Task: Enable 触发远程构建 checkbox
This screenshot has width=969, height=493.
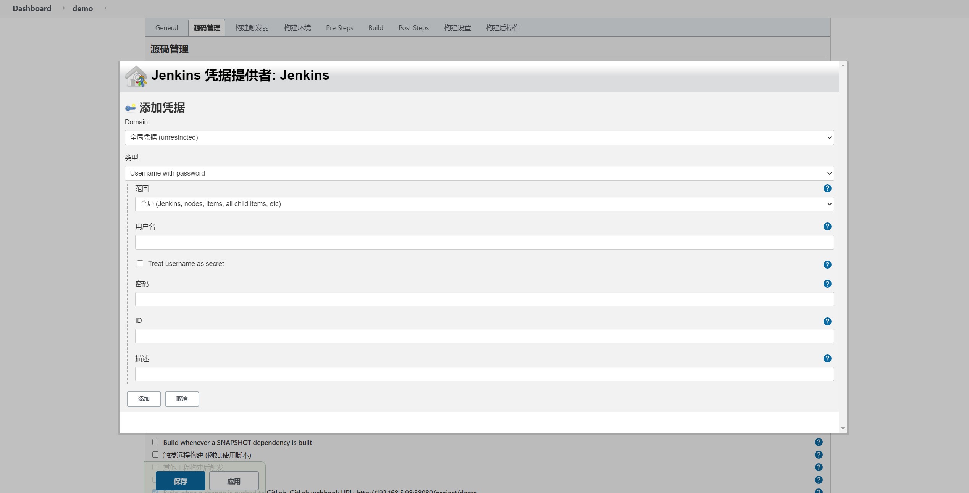Action: point(155,454)
